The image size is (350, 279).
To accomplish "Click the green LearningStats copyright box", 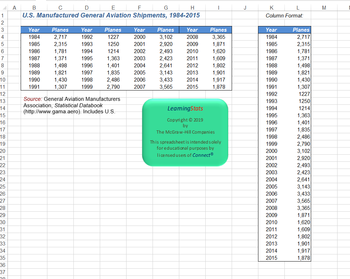I will [x=185, y=132].
